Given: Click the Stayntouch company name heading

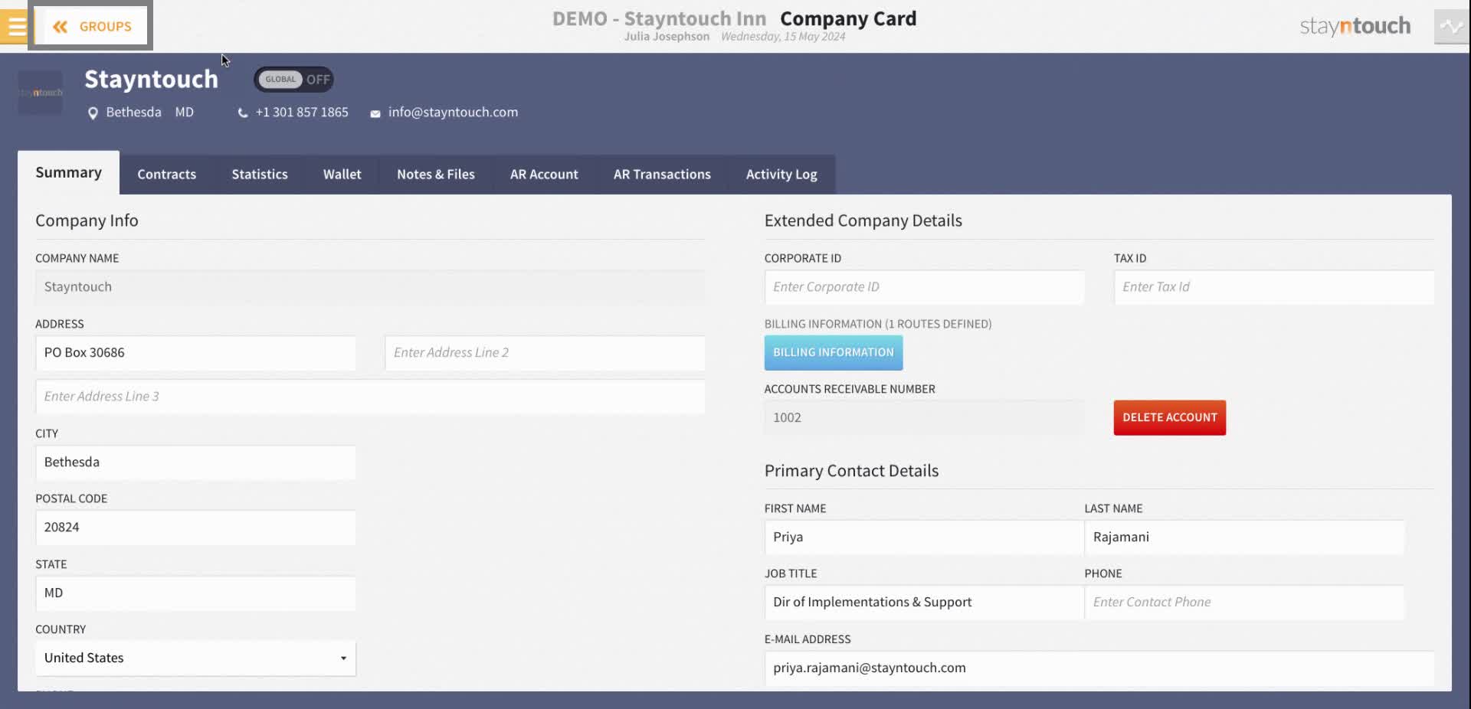Looking at the screenshot, I should [x=151, y=79].
